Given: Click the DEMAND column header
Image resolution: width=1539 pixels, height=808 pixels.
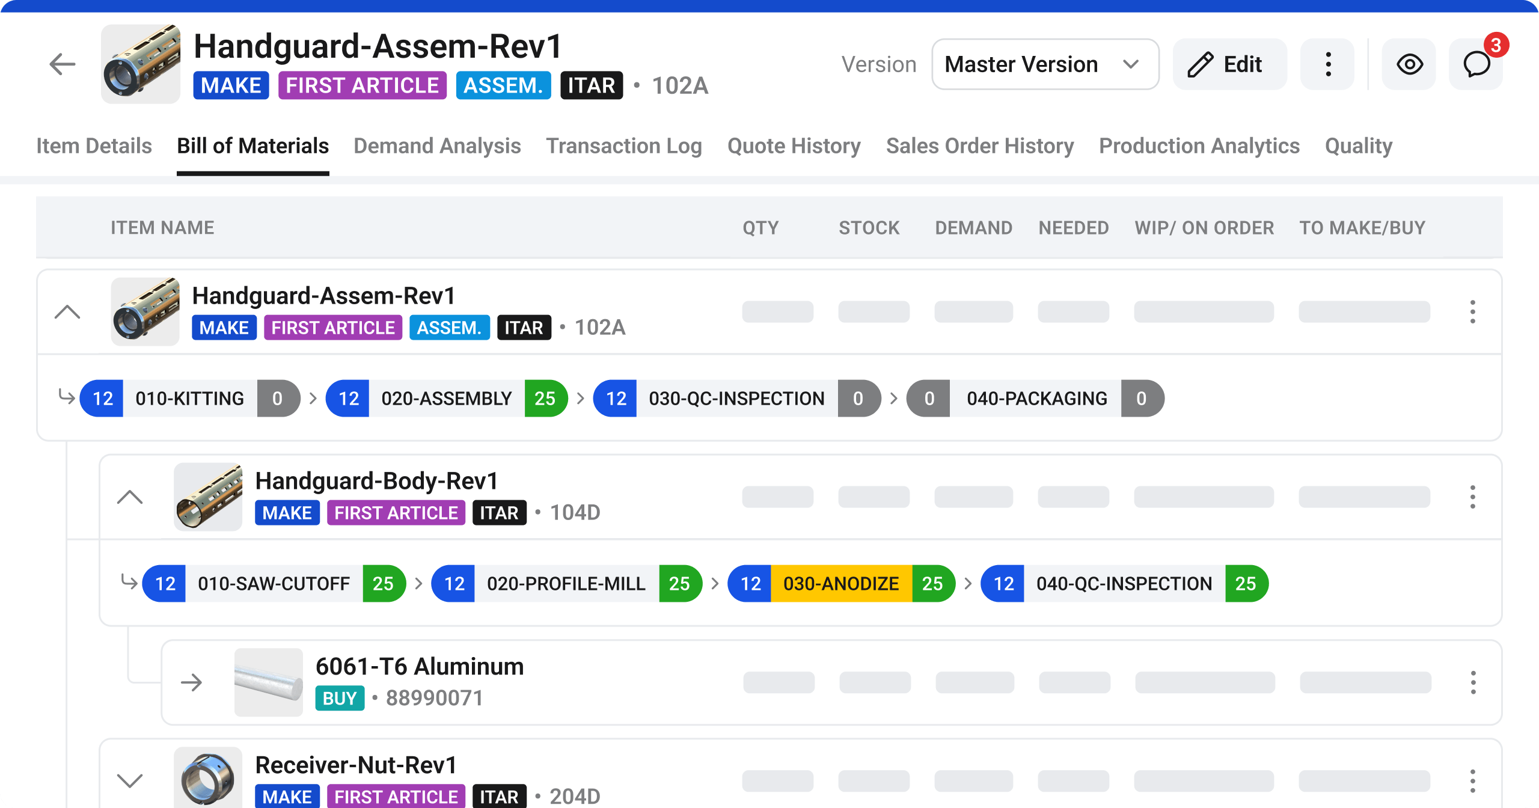Looking at the screenshot, I should coord(973,228).
